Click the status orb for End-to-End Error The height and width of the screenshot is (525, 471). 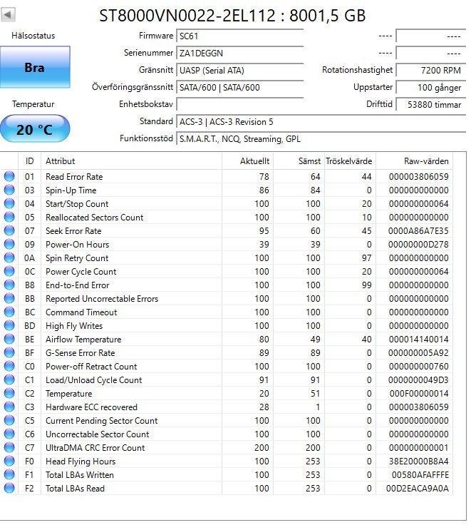[9, 285]
